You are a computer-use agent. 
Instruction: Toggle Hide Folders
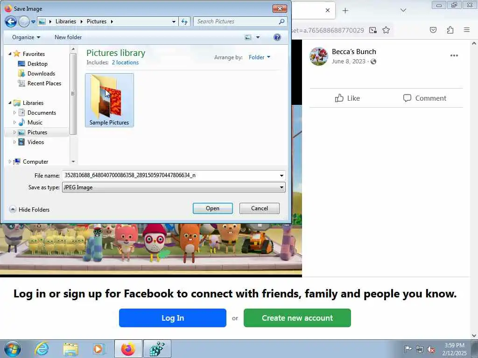point(29,209)
